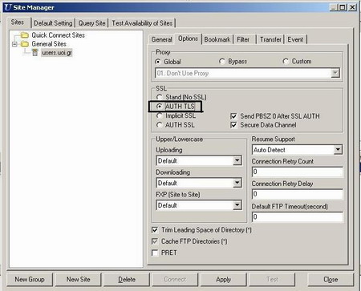Image resolution: width=361 pixels, height=291 pixels.
Task: Open the Transfer tab
Action: tap(270, 39)
